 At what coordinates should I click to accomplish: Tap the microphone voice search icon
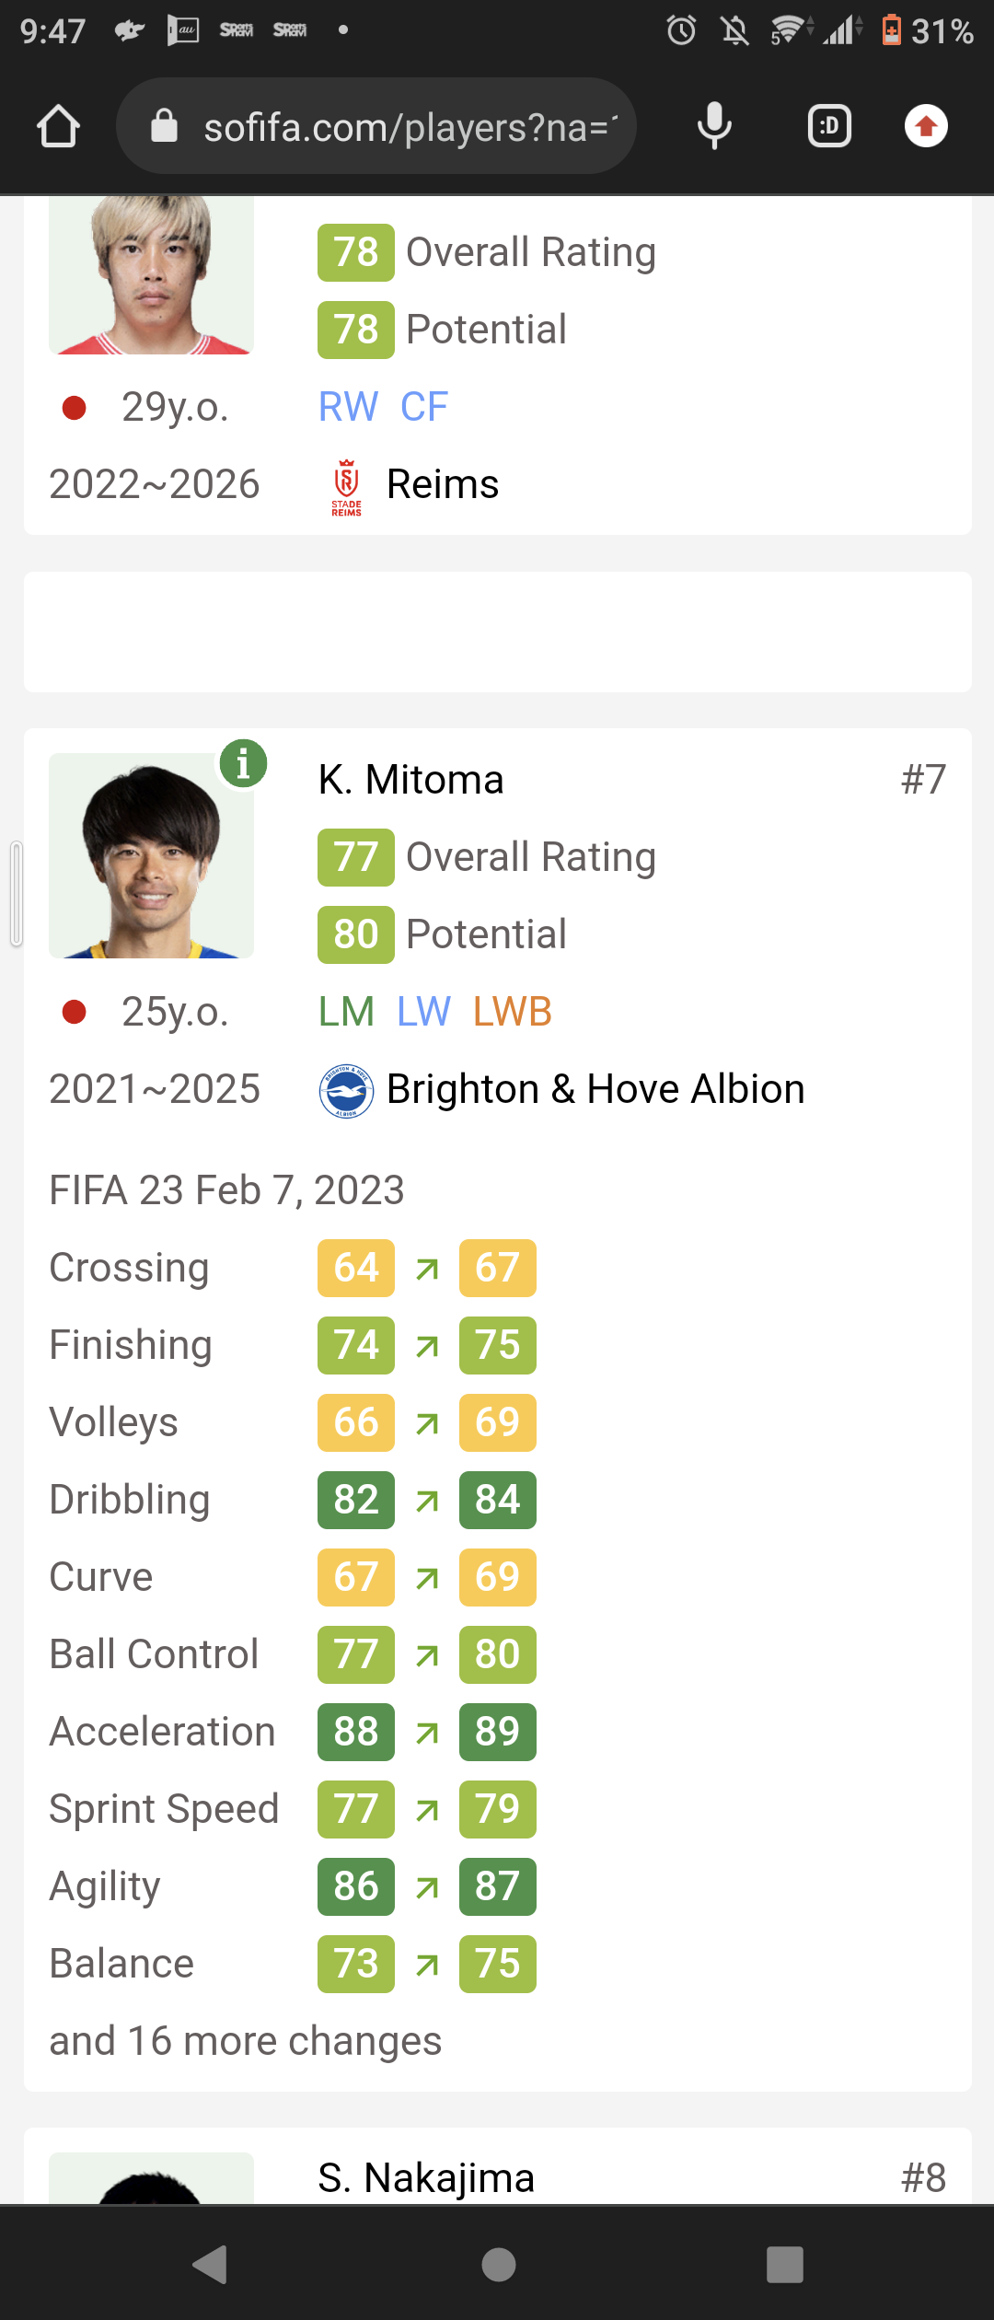click(x=714, y=126)
